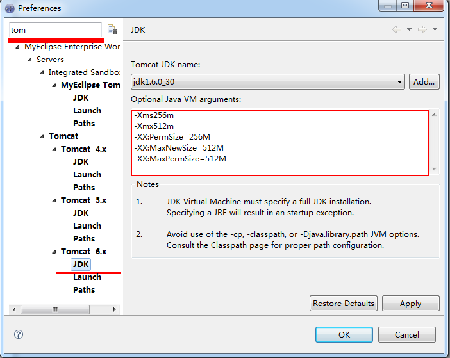The image size is (450, 358).
Task: Open the view menu dropdown arrow
Action: point(435,29)
